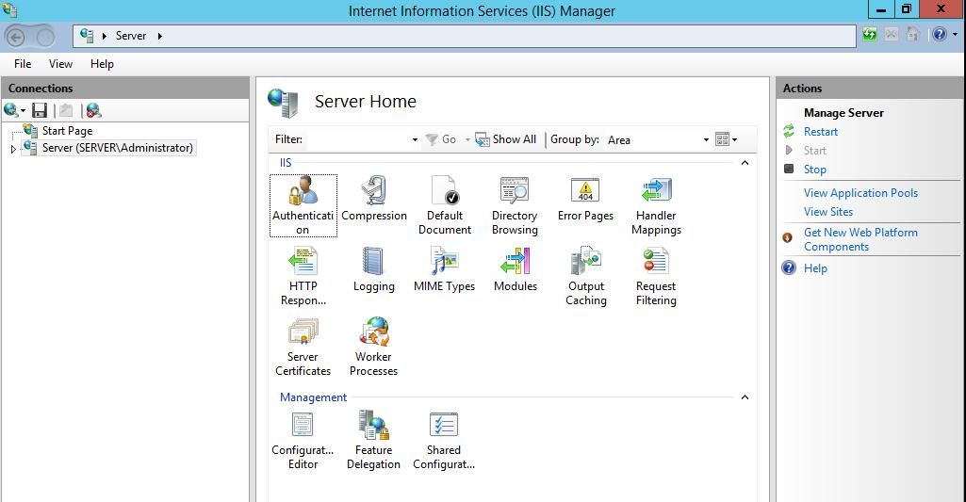Open Request Filtering feature
The width and height of the screenshot is (966, 502).
656,277
